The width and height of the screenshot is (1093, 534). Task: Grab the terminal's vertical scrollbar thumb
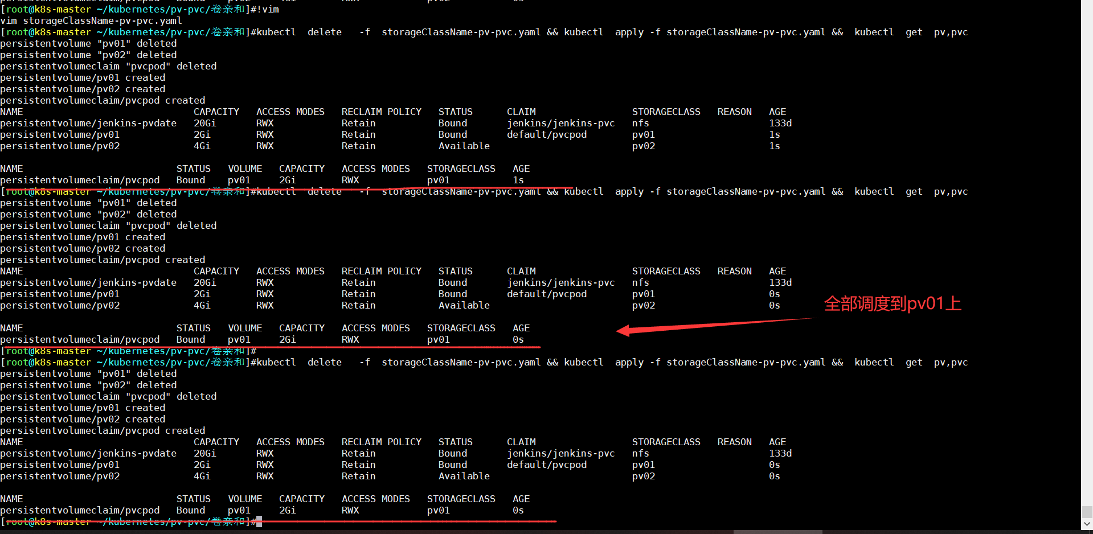click(x=1087, y=512)
